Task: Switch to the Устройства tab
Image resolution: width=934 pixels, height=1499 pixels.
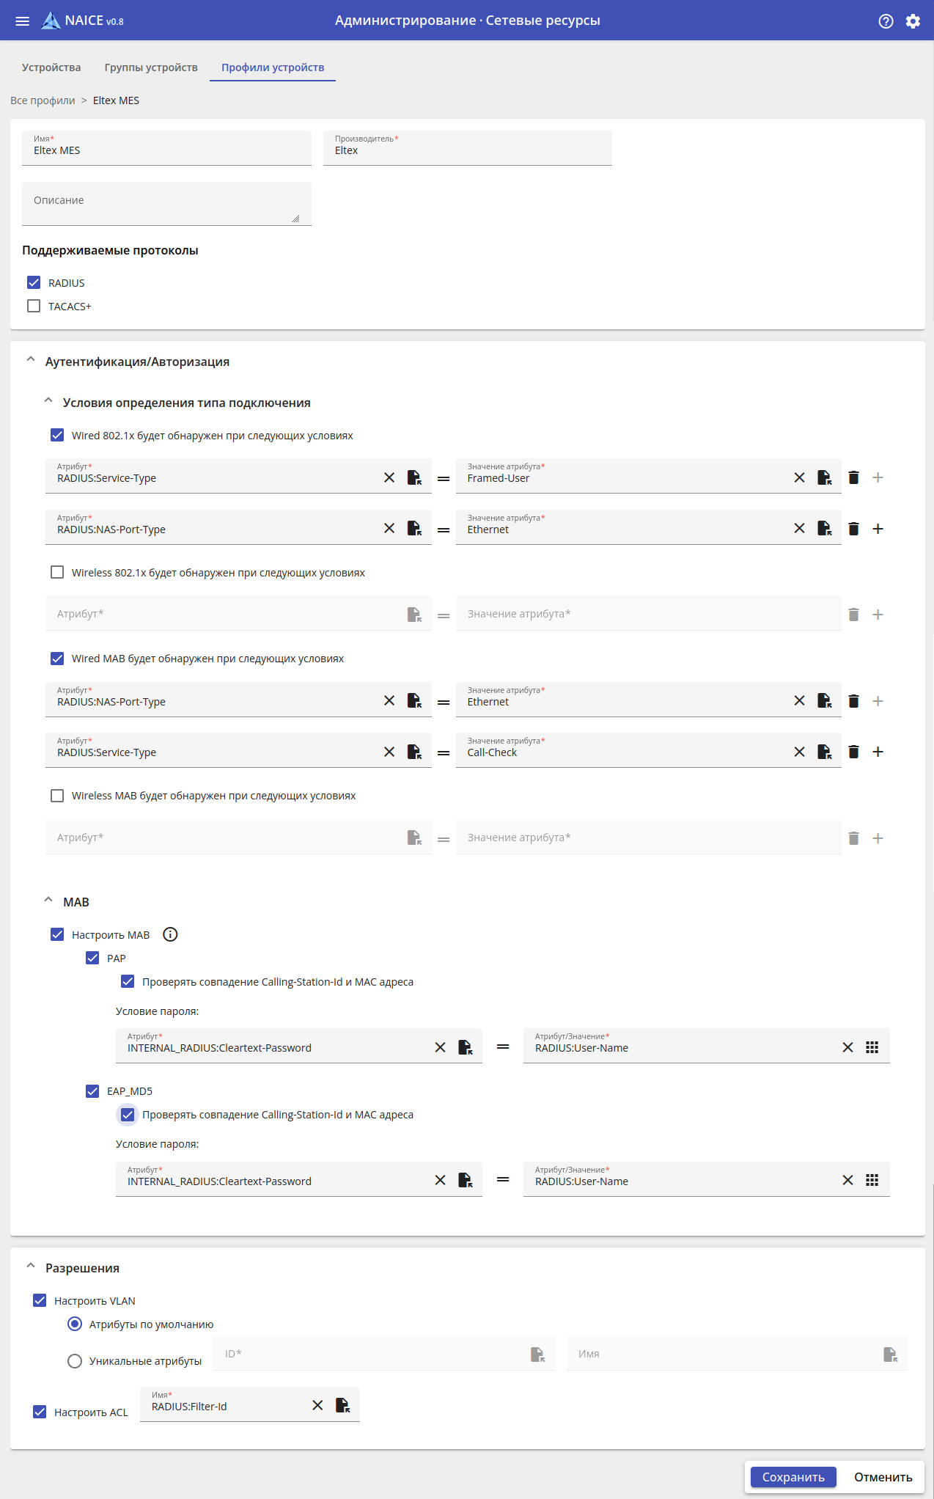Action: [51, 67]
